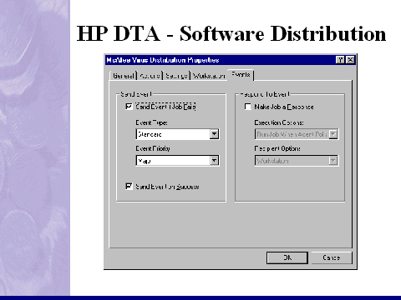Open the Actions tab

coord(150,76)
